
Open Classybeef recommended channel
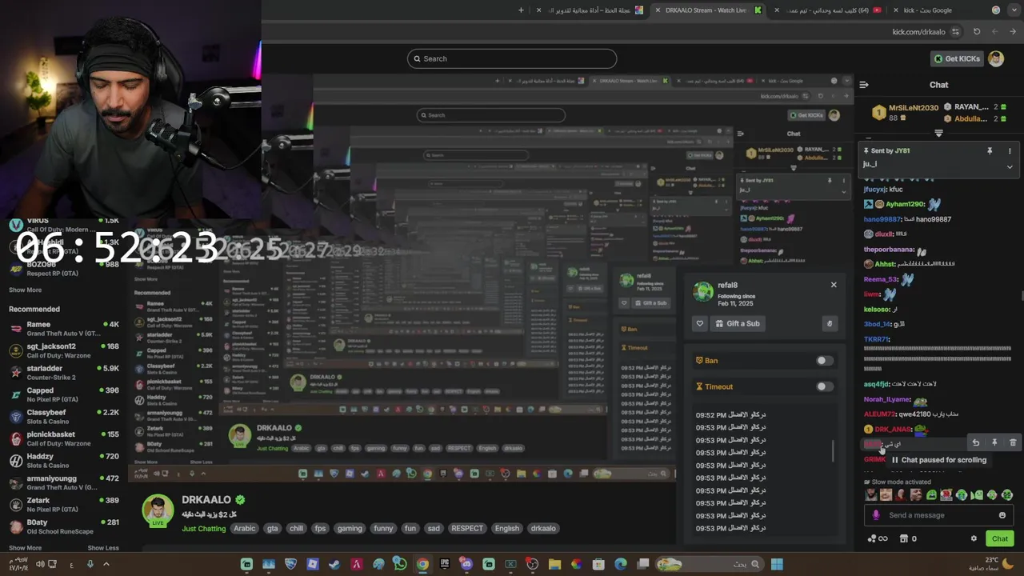coord(64,417)
